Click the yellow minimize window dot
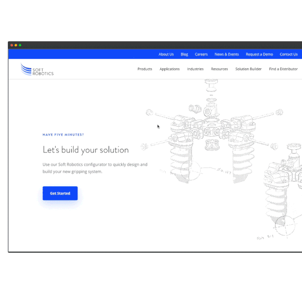This screenshot has width=302, height=294. click(x=16, y=45)
